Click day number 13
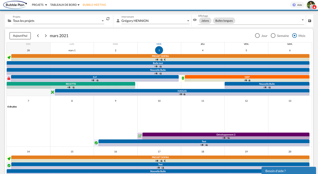Screen dimensions: 318x174 click(290, 101)
